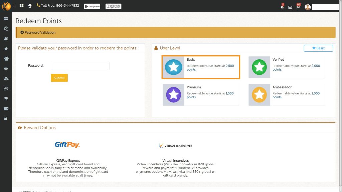Viewport: 342px width, 192px height.
Task: Open the sidebar chat bubble icon
Action: point(6,89)
